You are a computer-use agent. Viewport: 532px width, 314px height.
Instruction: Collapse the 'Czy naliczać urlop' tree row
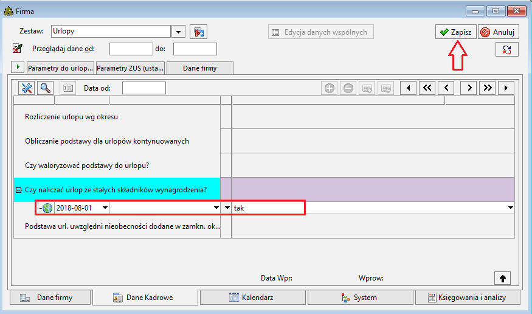point(19,190)
